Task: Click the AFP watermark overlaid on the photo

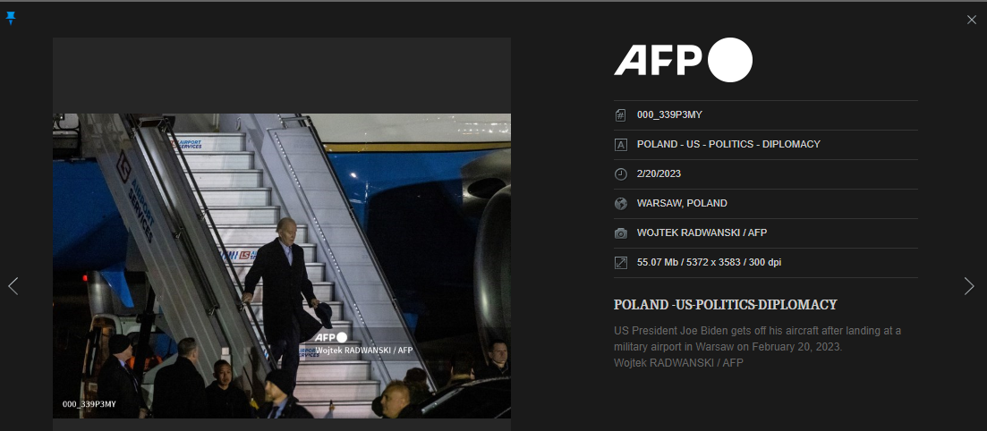Action: pos(330,337)
